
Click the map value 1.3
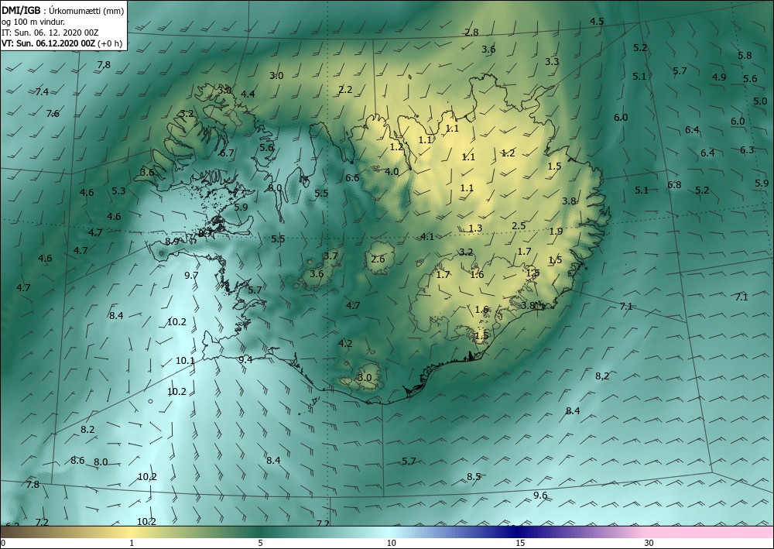(475, 228)
